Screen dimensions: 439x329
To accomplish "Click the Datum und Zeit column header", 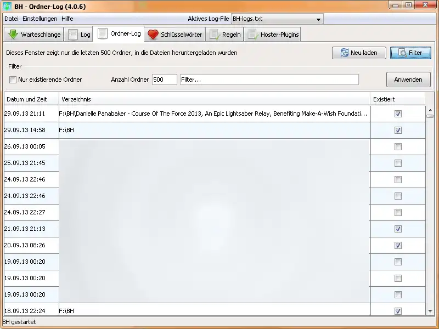I will (31, 99).
